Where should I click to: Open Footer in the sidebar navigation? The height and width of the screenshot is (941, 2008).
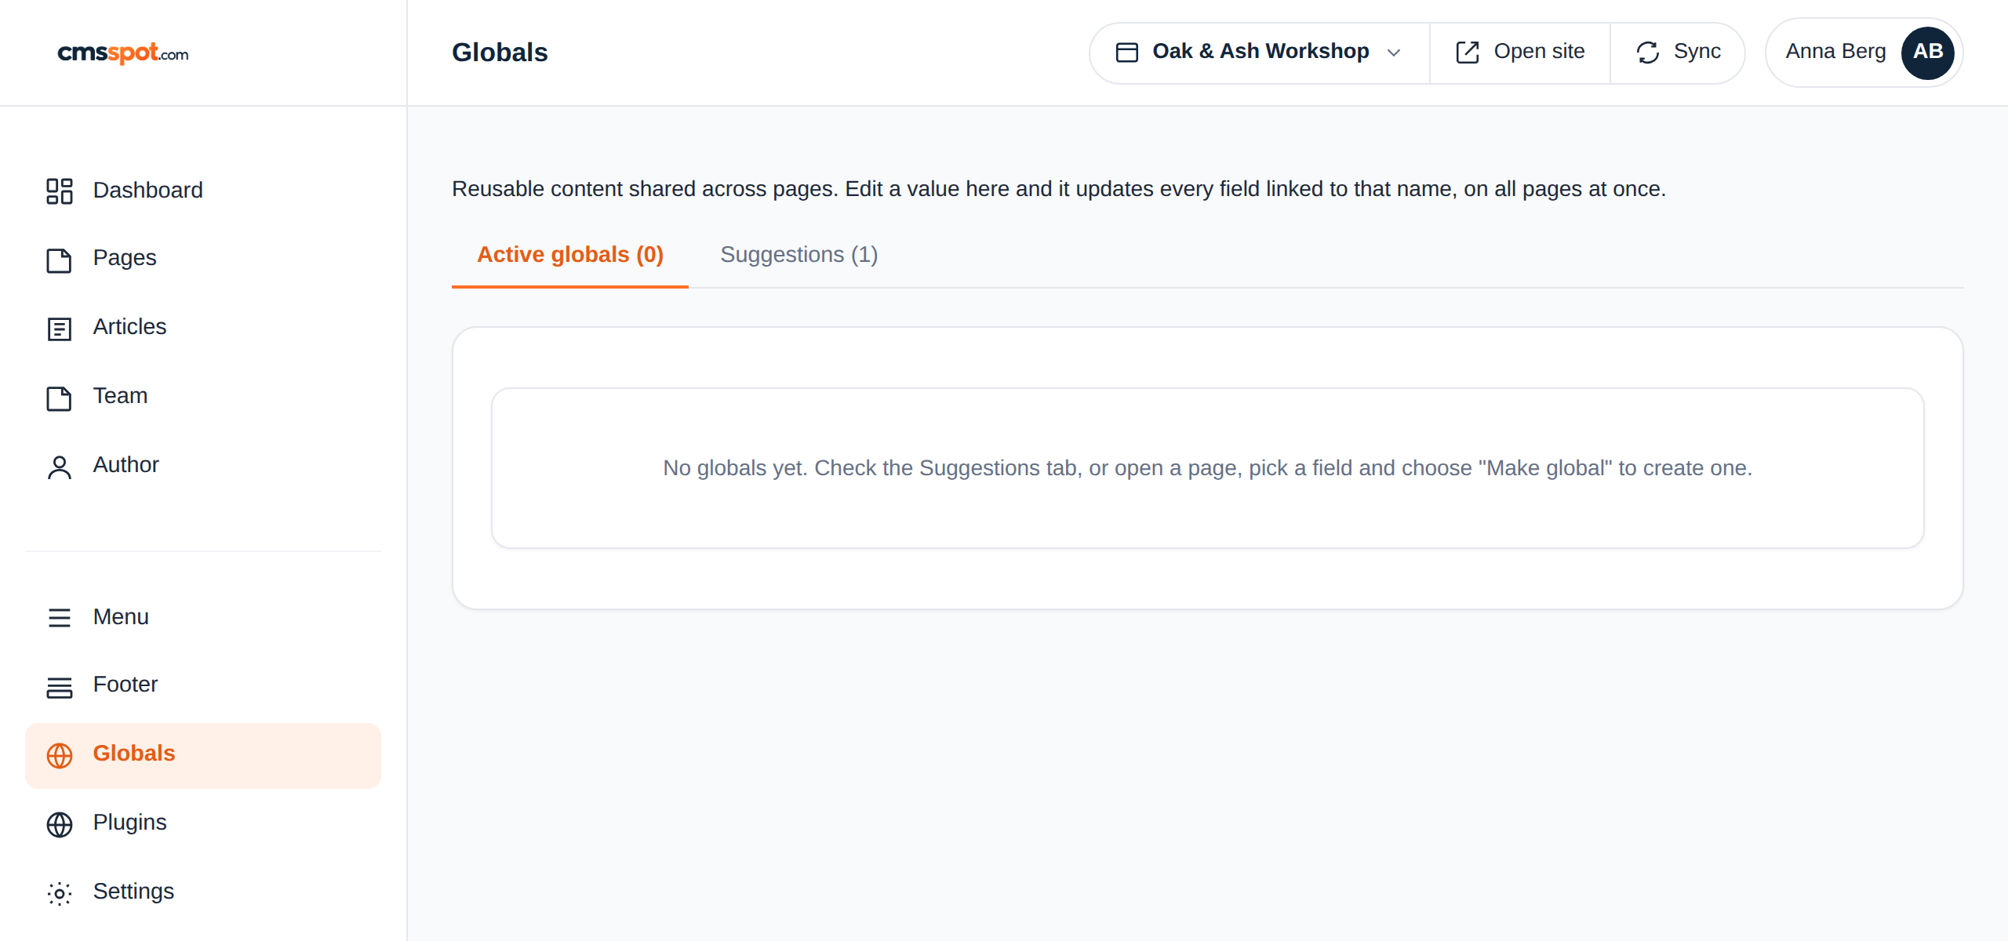pyautogui.click(x=203, y=685)
